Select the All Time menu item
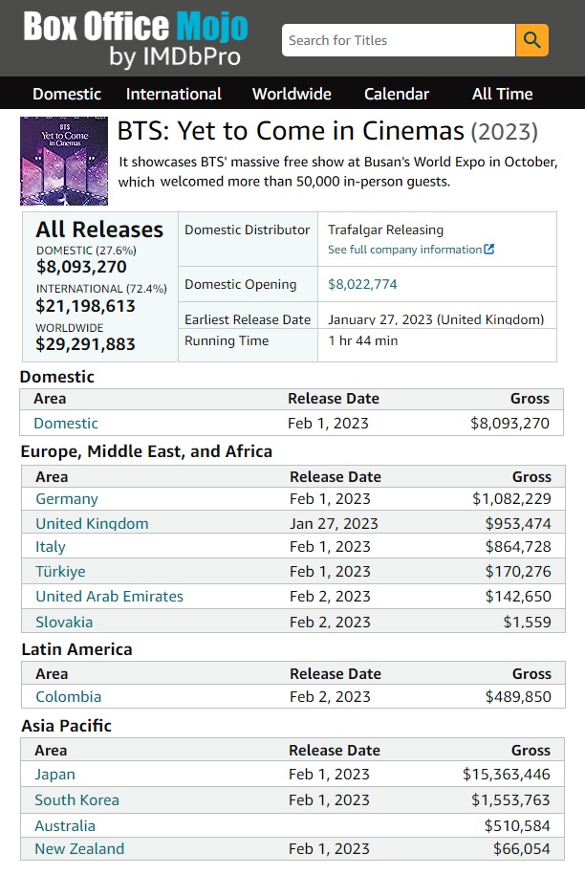Image resolution: width=585 pixels, height=875 pixels. point(503,94)
